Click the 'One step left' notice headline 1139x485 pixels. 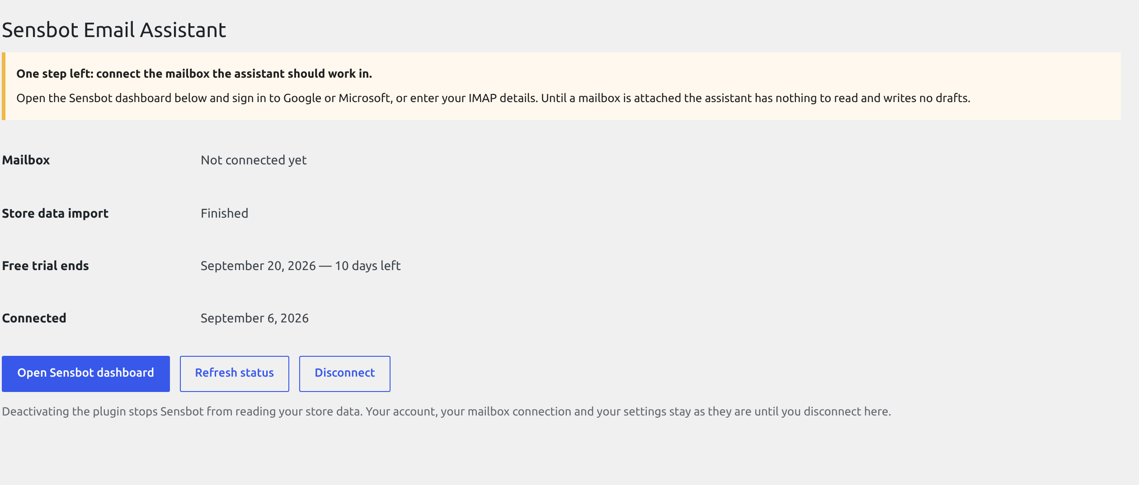pyautogui.click(x=194, y=74)
